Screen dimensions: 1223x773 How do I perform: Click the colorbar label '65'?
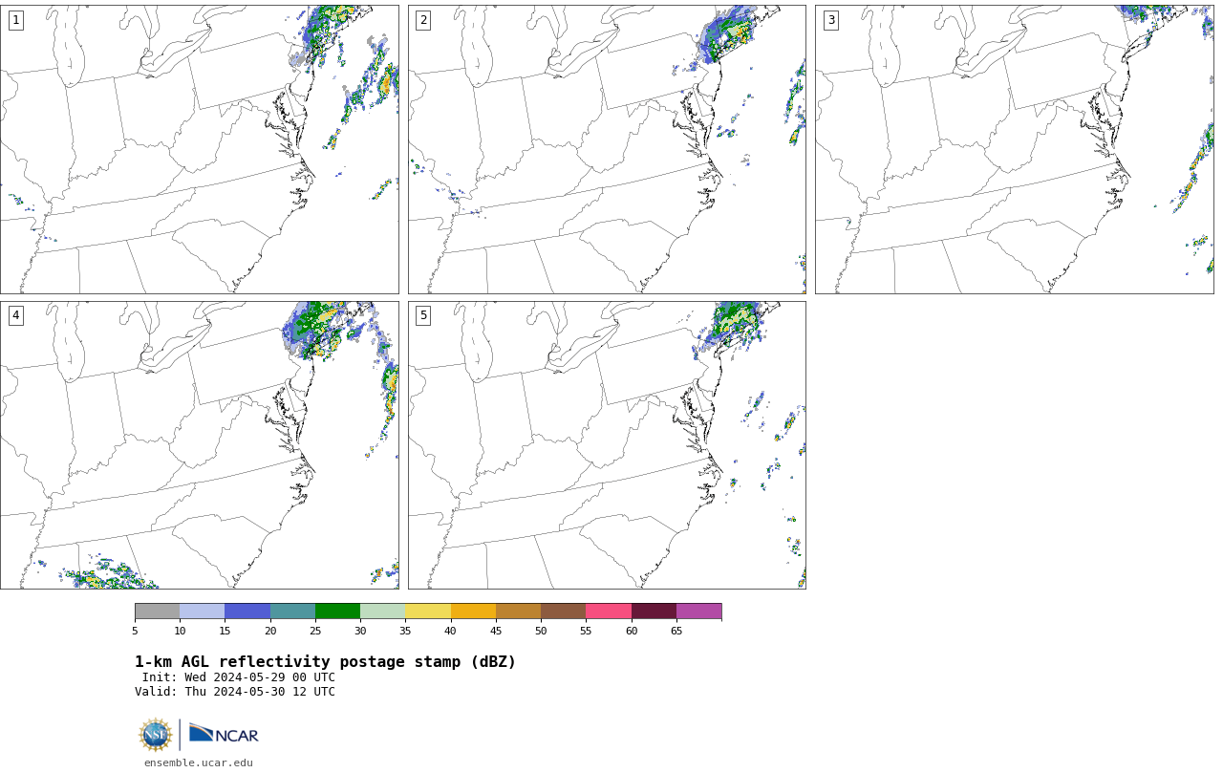pyautogui.click(x=676, y=631)
